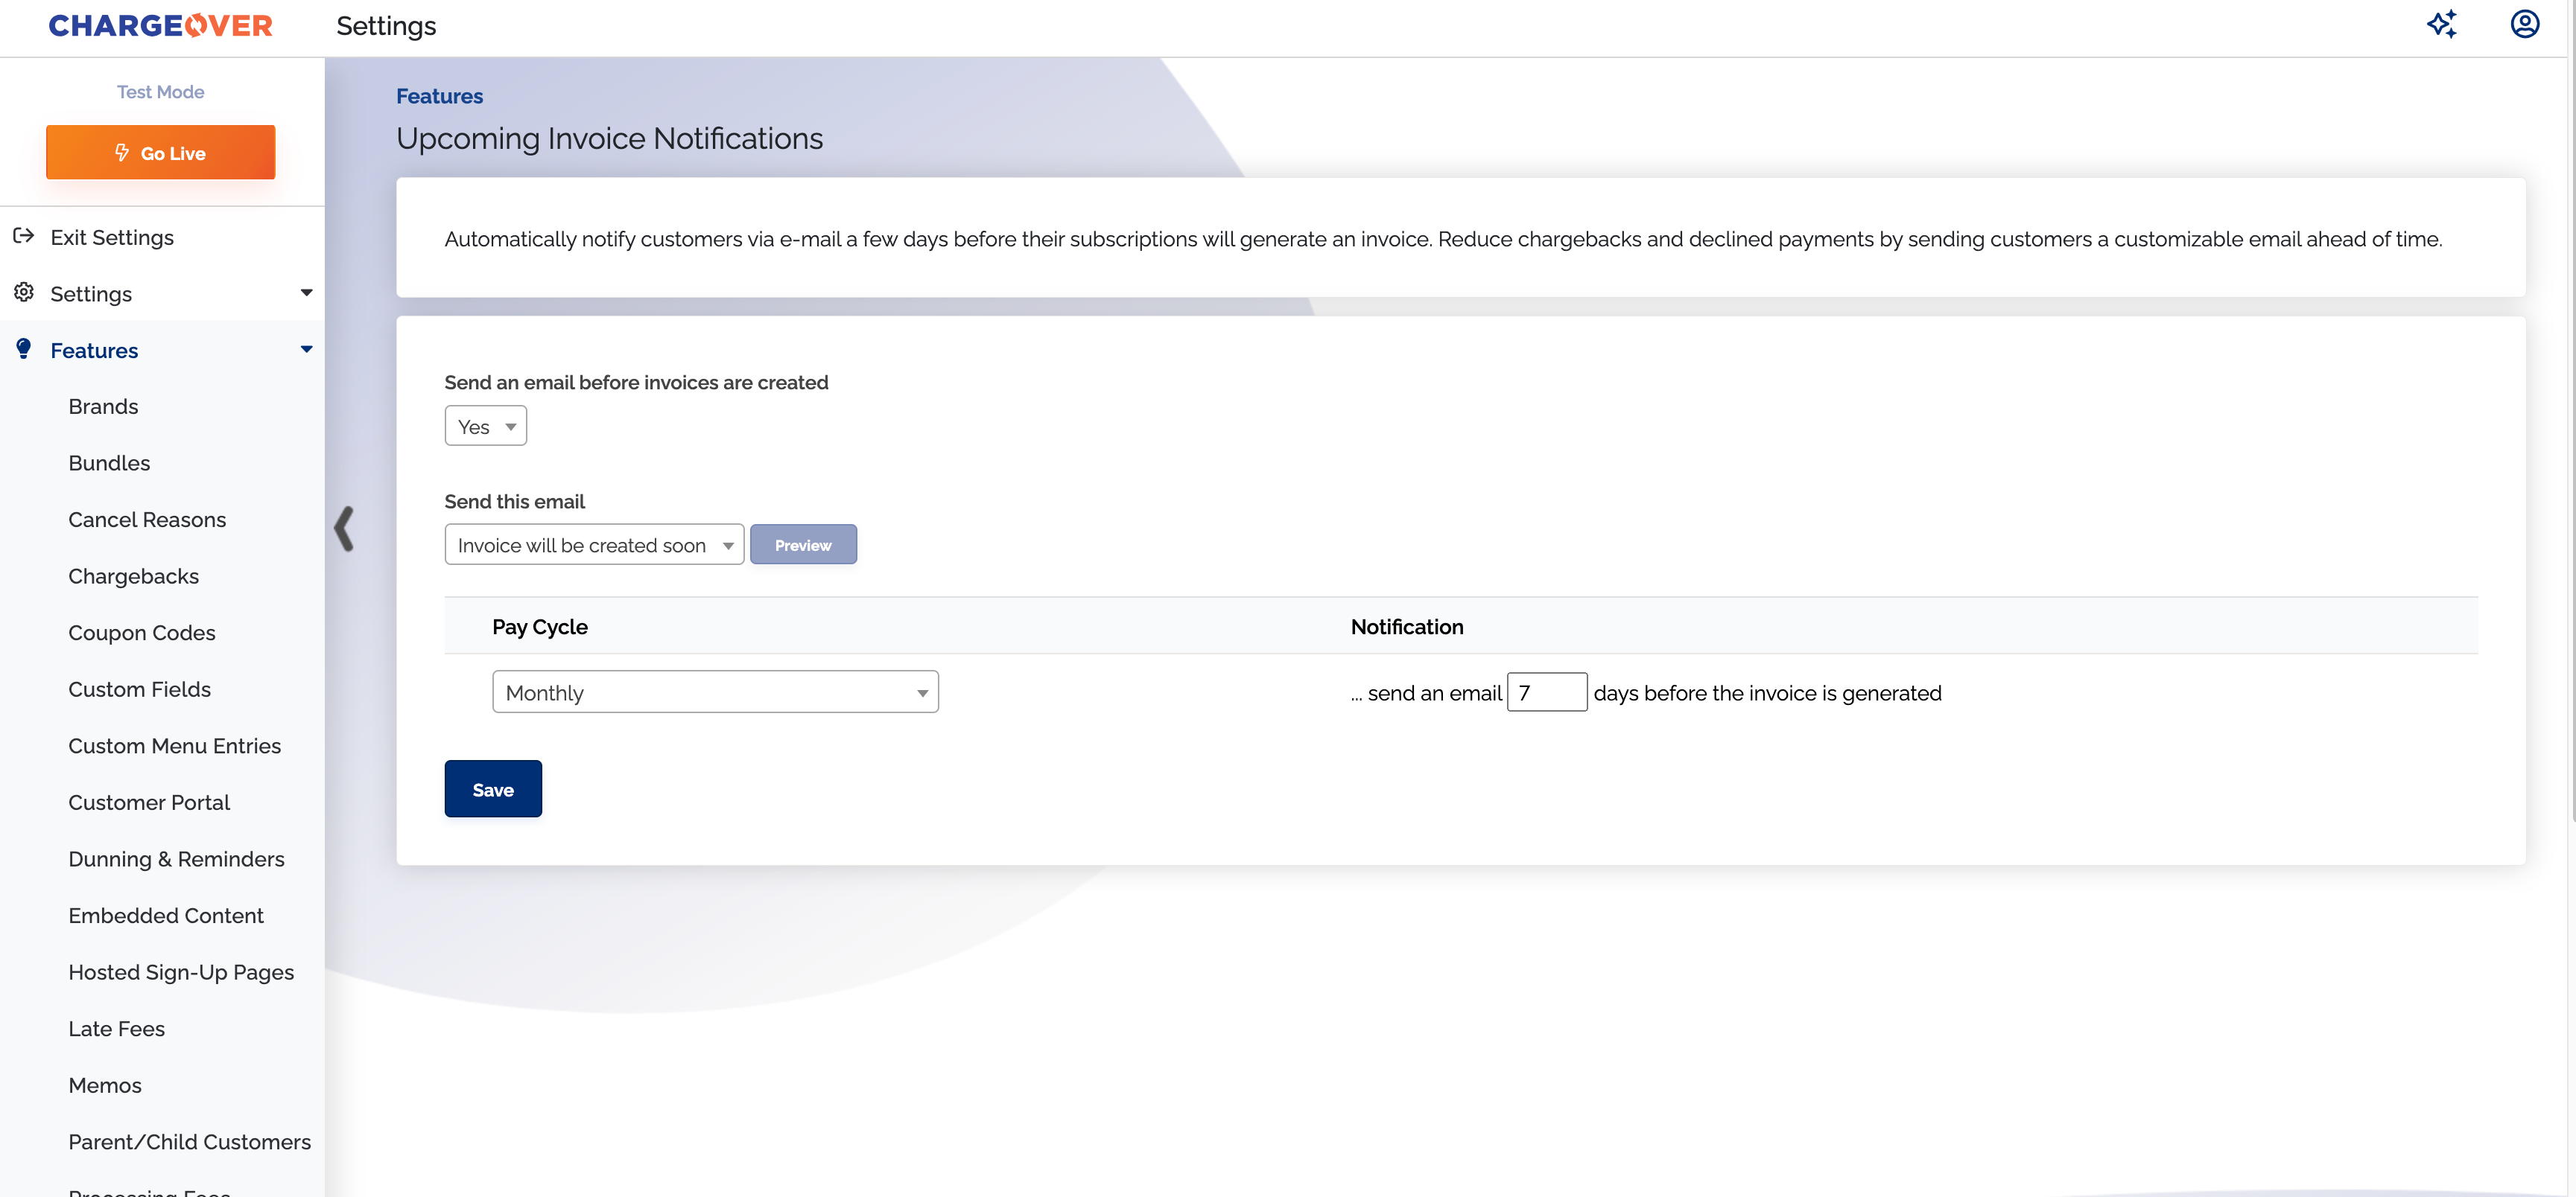
Task: Select Custom Menu Entries
Action: tap(174, 745)
